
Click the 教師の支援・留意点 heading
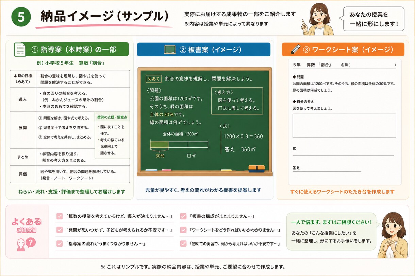pyautogui.click(x=112, y=117)
